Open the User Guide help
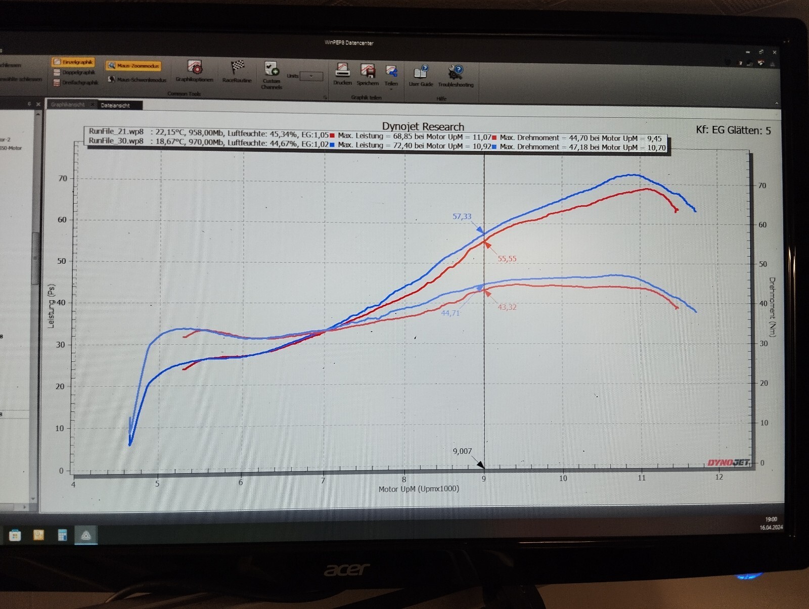The width and height of the screenshot is (809, 609). (x=421, y=76)
